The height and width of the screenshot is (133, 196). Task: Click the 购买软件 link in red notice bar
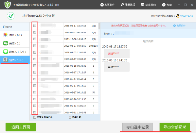[181, 25]
